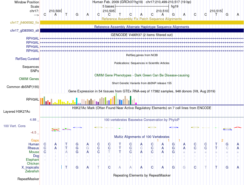This screenshot has width=244, height=185.
Task: Open the RepeatMasker track label
Action: coord(28,179)
